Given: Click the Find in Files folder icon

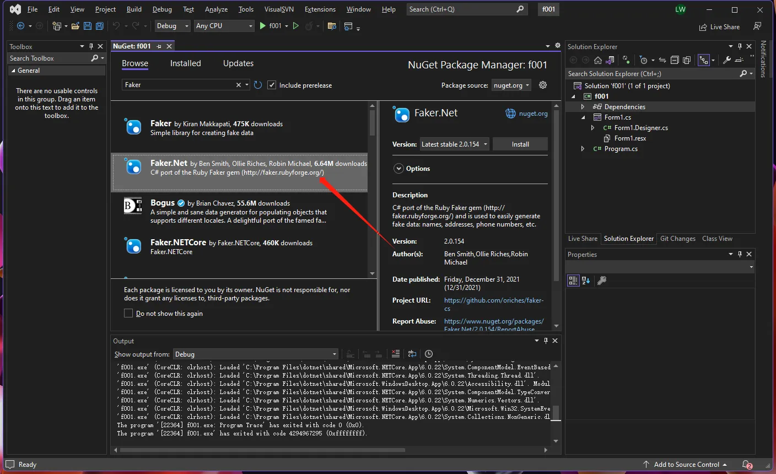Looking at the screenshot, I should coord(332,26).
